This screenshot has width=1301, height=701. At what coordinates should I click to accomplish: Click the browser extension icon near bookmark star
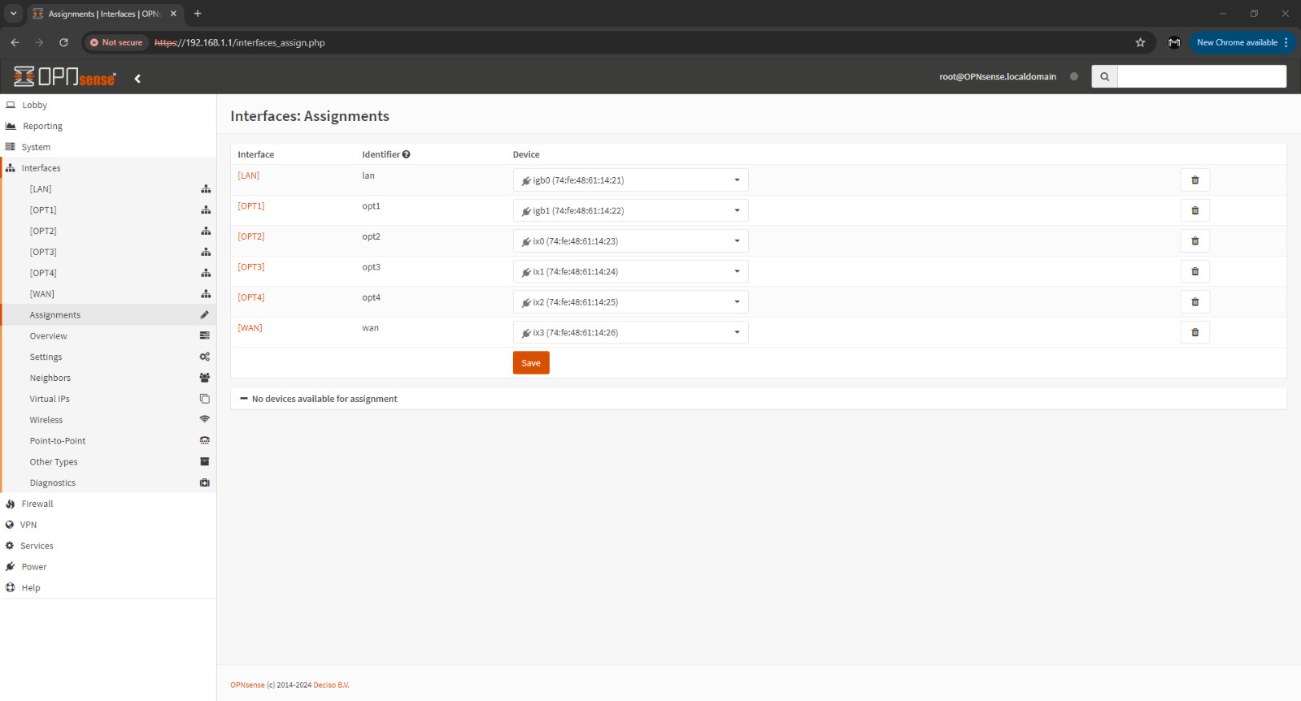coord(1174,42)
